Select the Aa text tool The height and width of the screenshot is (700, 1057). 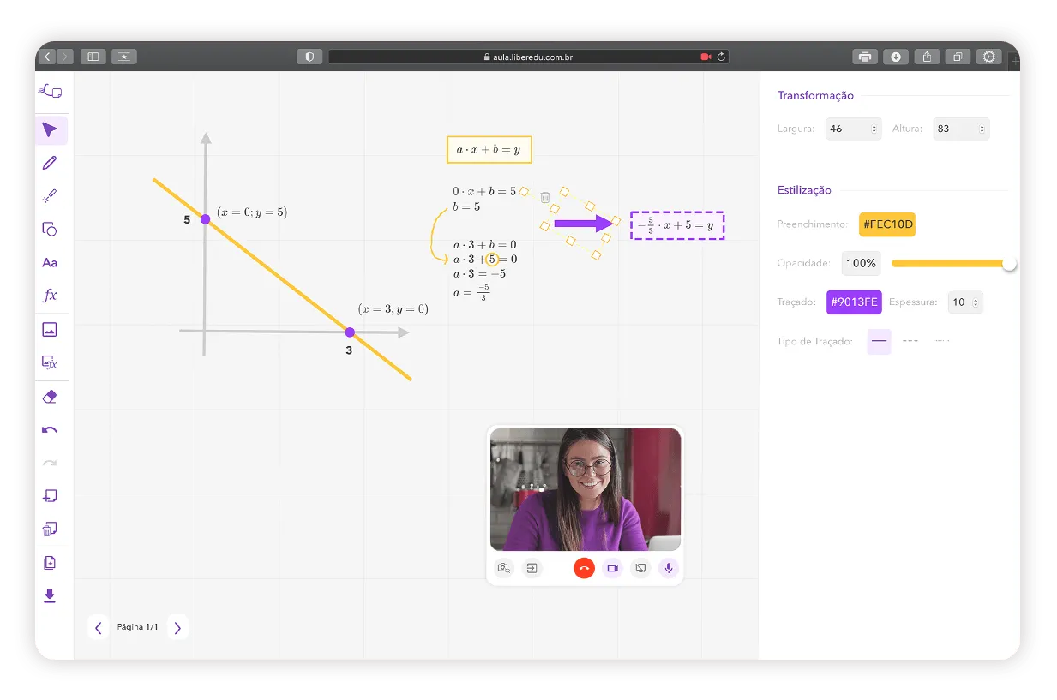click(x=50, y=263)
